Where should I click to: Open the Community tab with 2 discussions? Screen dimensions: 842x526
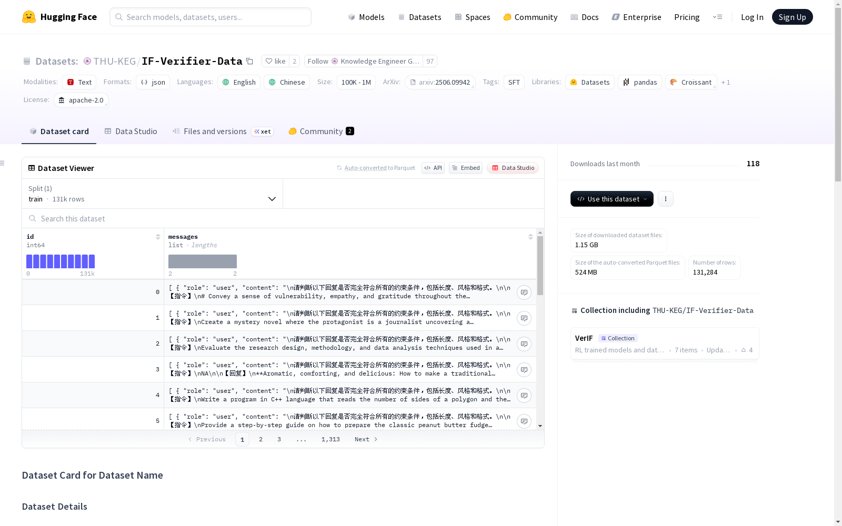321,131
